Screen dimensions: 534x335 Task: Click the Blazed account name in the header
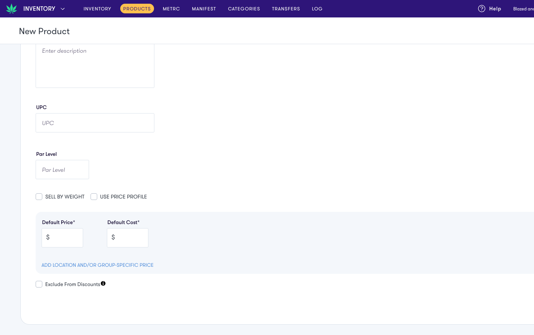pyautogui.click(x=523, y=9)
